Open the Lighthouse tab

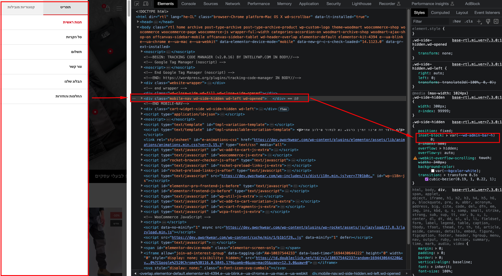[x=361, y=4]
